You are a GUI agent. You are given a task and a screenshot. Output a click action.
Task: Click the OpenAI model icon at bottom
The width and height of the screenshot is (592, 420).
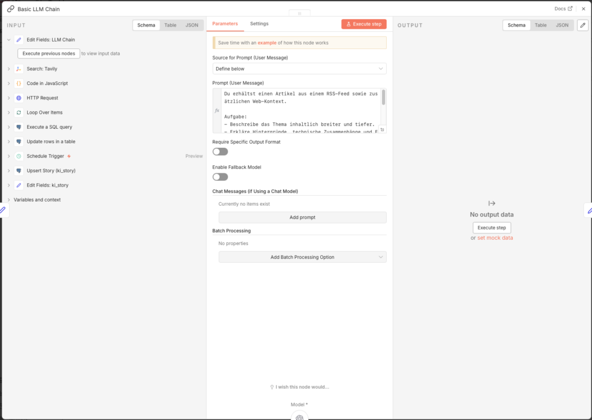(299, 417)
